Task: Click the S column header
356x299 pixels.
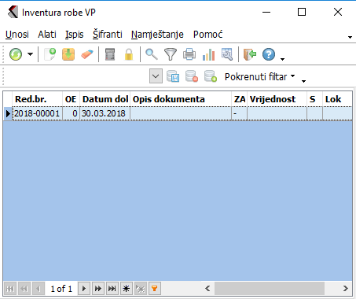Action: (x=315, y=99)
